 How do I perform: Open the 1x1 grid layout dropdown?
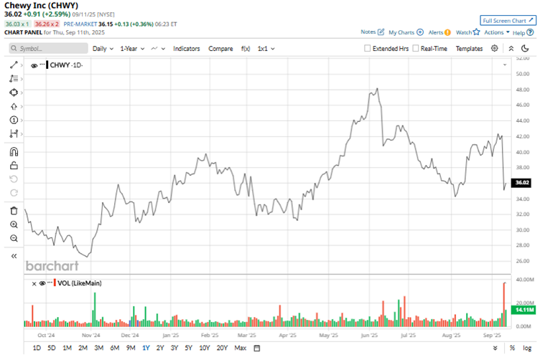[266, 49]
